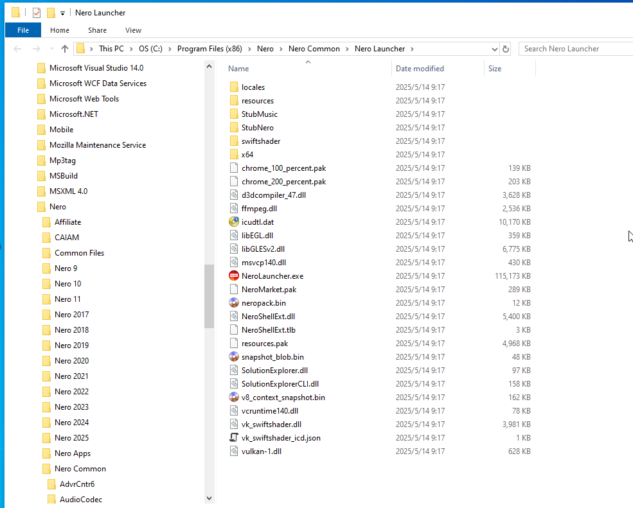Select the resources.pak file name

(265, 344)
